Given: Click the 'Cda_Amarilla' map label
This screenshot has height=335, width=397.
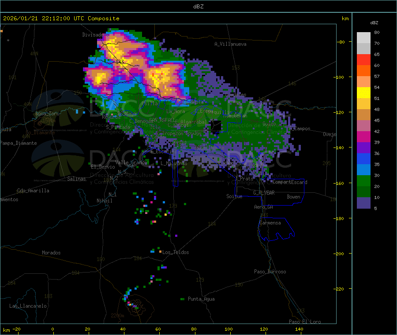Looking at the screenshot, I should click(x=33, y=191).
